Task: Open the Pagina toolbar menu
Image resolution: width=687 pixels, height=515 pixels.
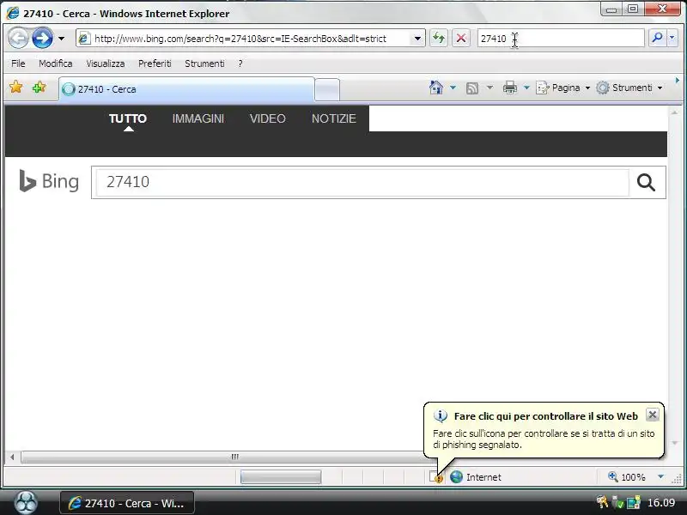Action: (x=563, y=88)
